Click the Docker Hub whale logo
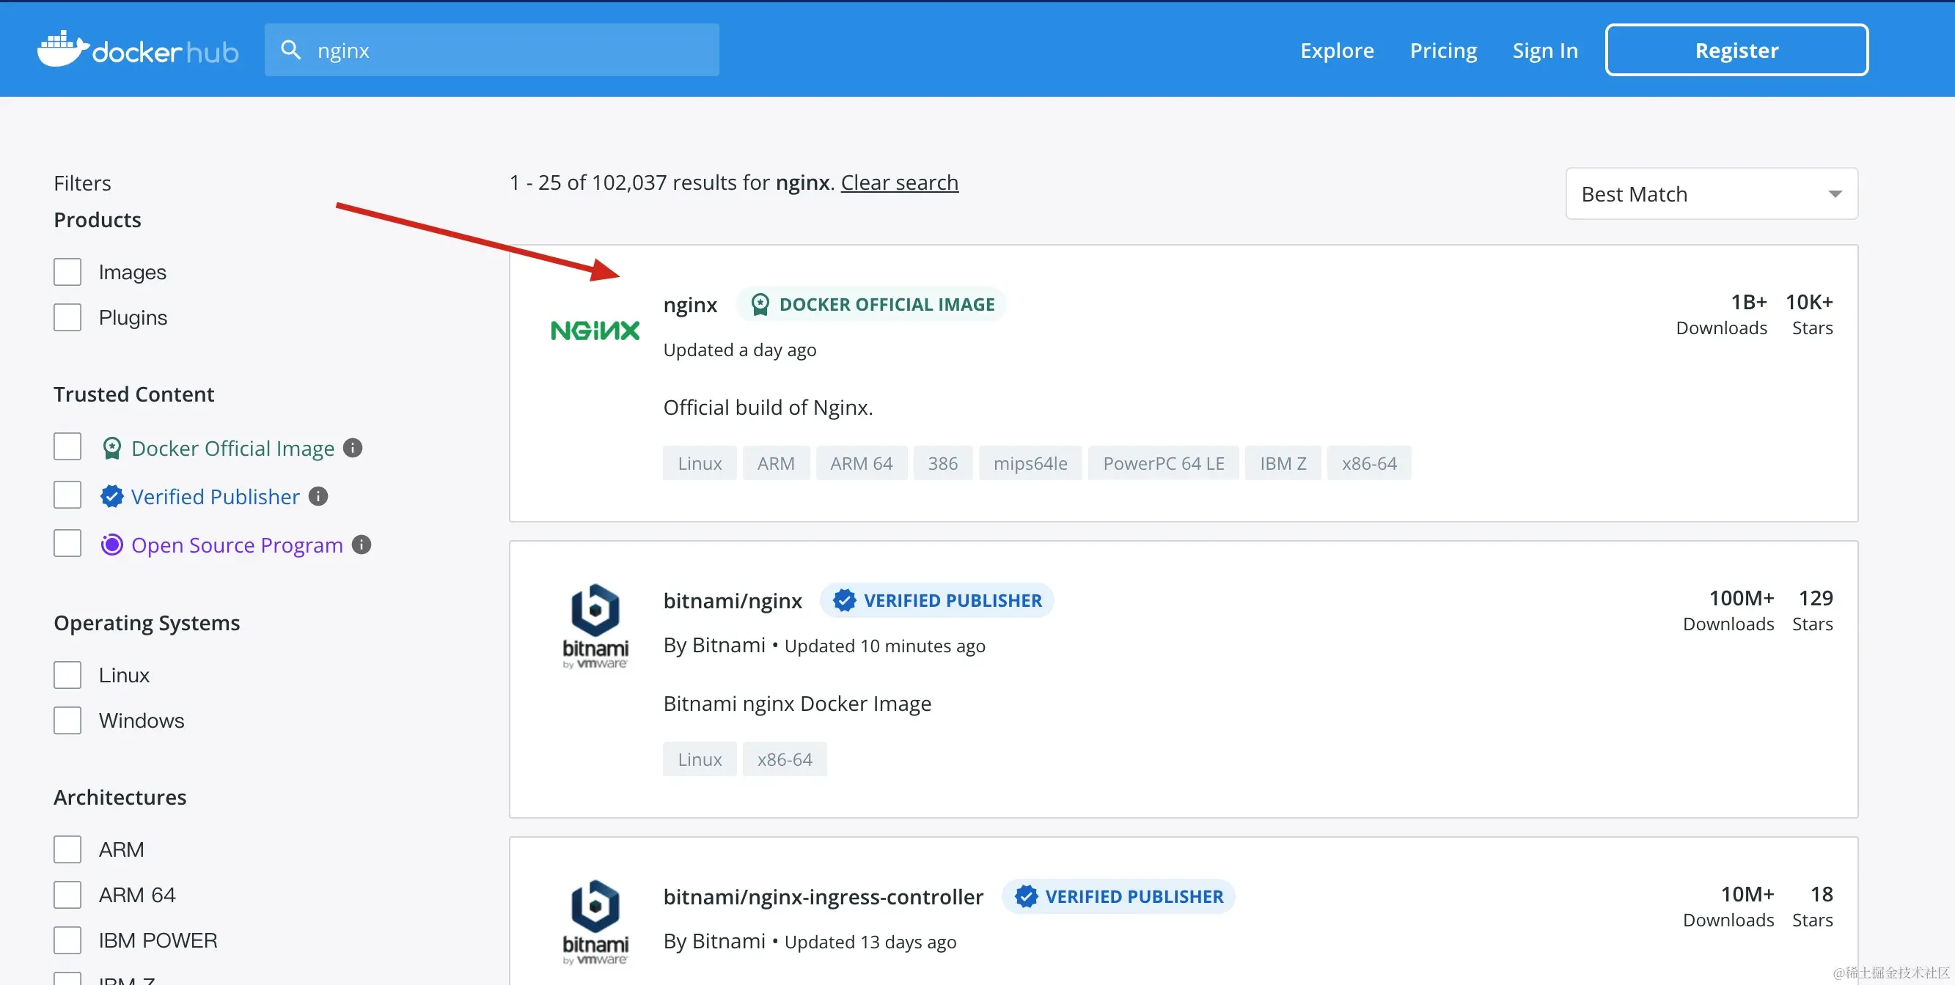The image size is (1955, 985). click(64, 49)
